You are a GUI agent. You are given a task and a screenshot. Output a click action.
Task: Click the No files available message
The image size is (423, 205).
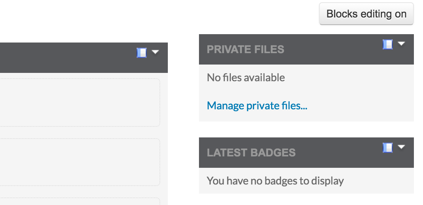246,78
